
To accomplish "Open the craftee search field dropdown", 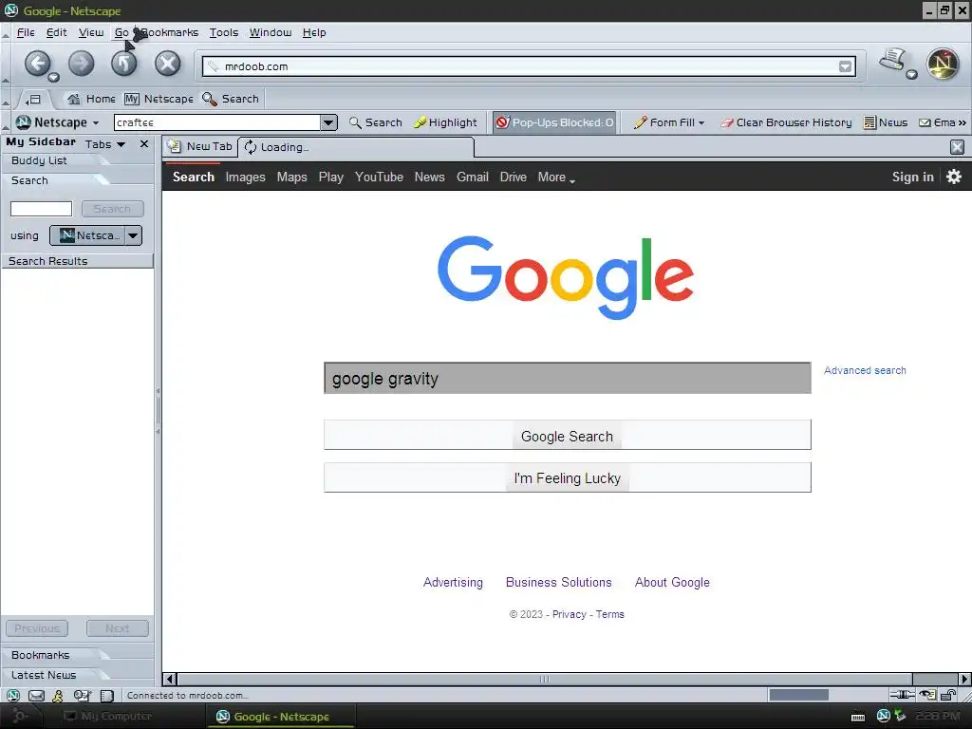I will coord(329,122).
